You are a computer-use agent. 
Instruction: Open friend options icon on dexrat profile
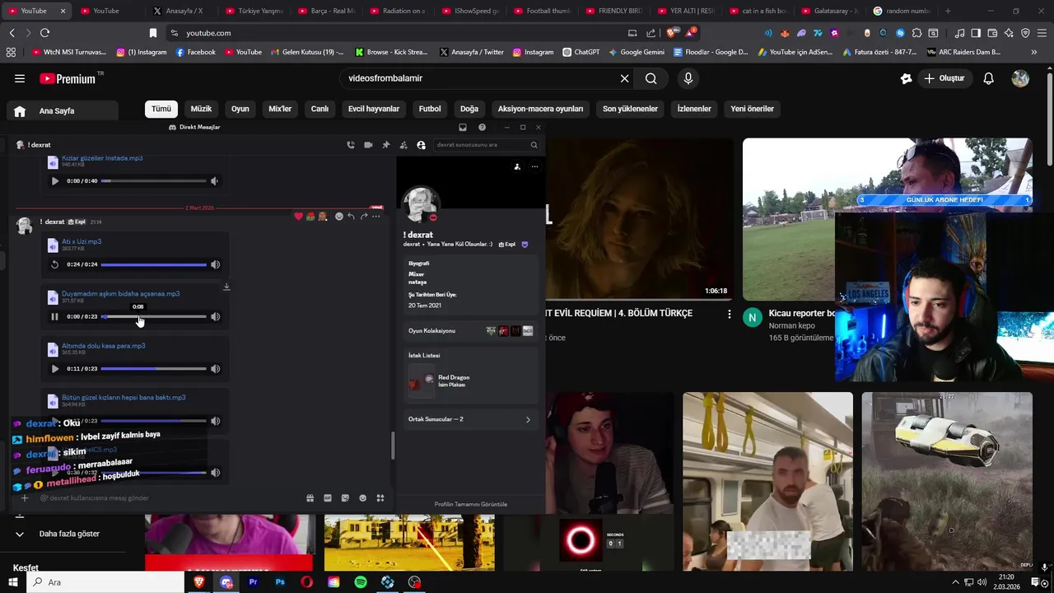click(x=517, y=166)
